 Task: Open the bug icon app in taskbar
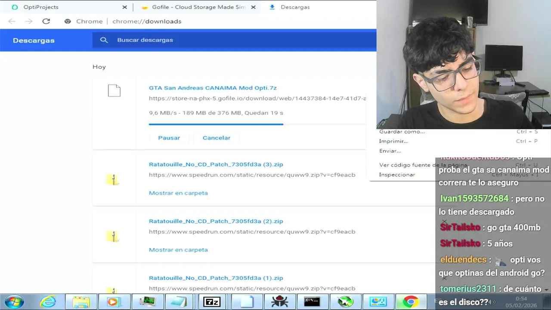tap(279, 302)
